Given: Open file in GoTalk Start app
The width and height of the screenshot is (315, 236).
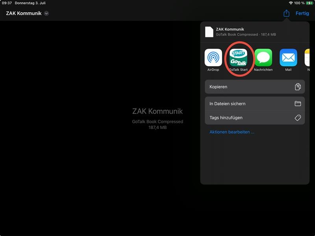Looking at the screenshot, I should [238, 60].
